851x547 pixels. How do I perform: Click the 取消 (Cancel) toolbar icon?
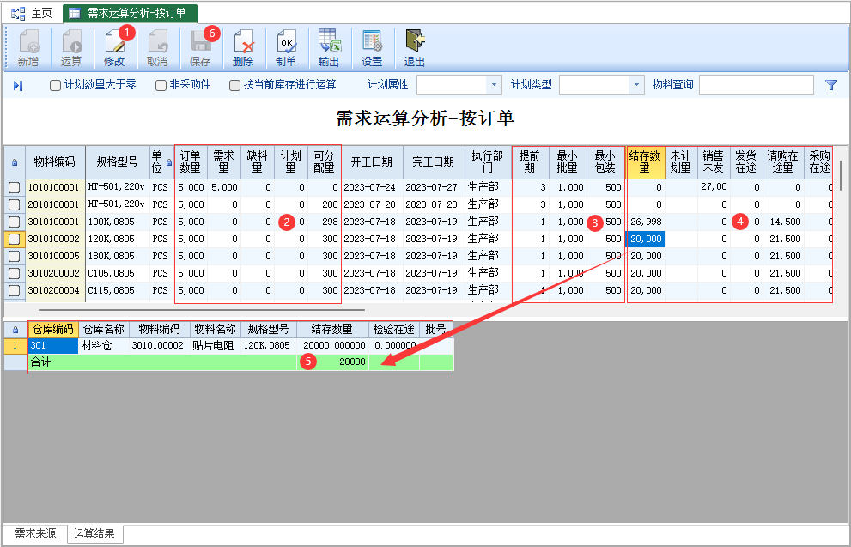click(157, 48)
